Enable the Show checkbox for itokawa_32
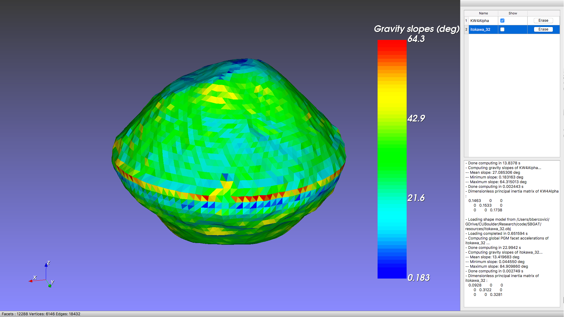564x317 pixels. (x=502, y=29)
